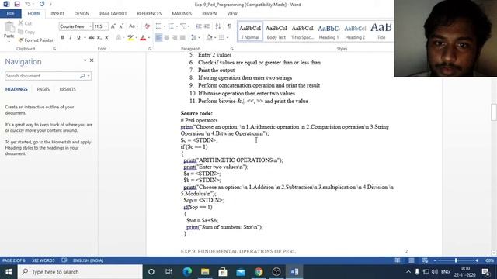Toggle Bold formatting
Screen dimensions: 497x279
62,38
